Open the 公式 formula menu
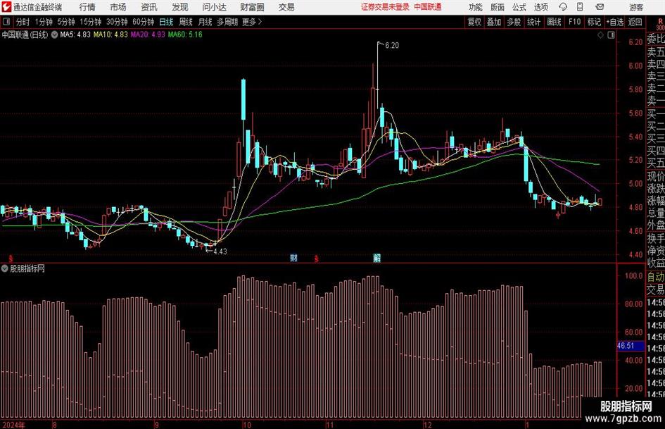Image resolution: width=665 pixels, height=429 pixels. tap(519, 7)
